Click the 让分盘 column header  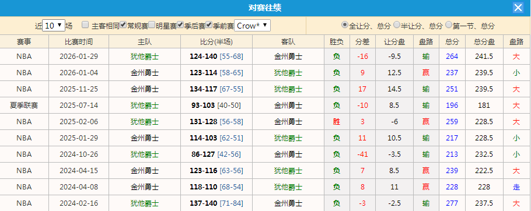click(x=394, y=41)
